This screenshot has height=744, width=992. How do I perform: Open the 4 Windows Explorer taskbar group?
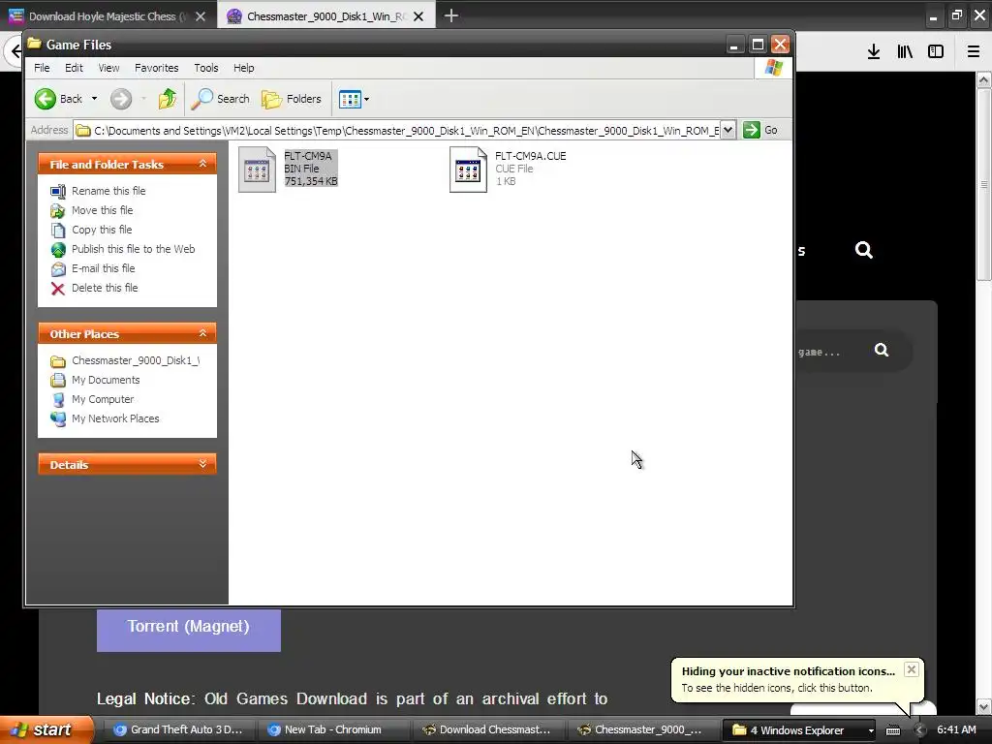[x=799, y=730]
